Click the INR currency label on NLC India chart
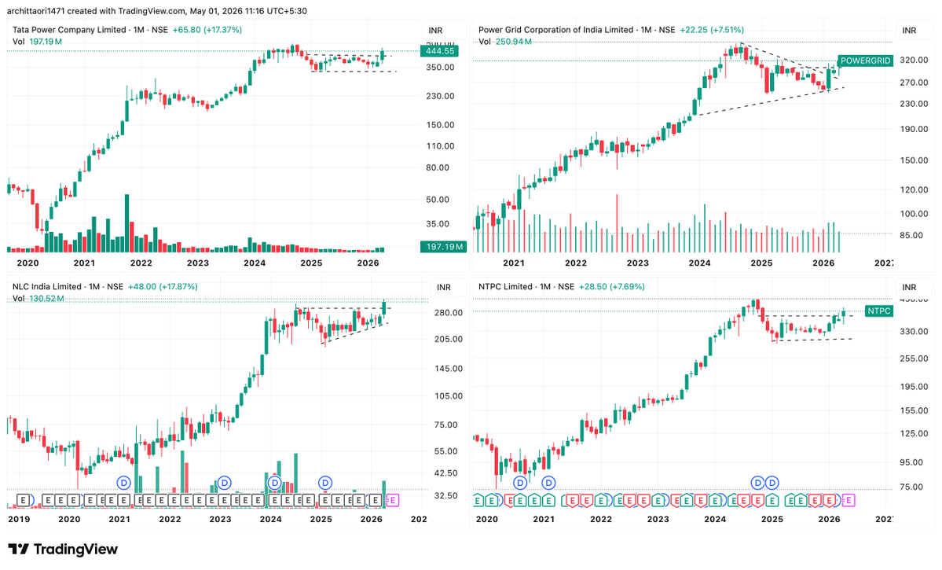This screenshot has height=570, width=942. [443, 288]
